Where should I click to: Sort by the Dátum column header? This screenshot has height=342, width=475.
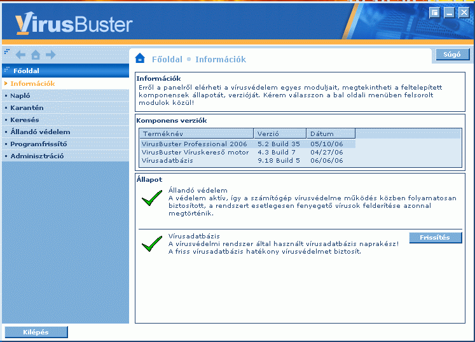click(331, 133)
